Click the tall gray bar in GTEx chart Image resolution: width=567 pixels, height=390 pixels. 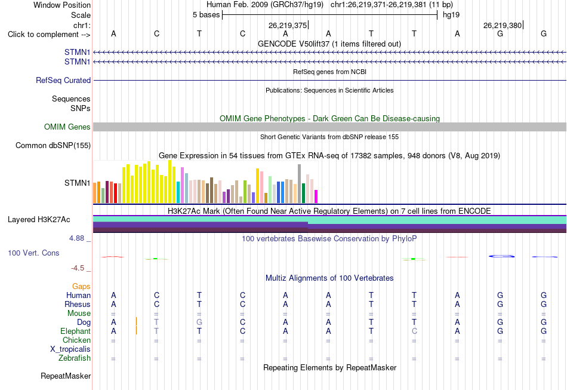pos(300,183)
